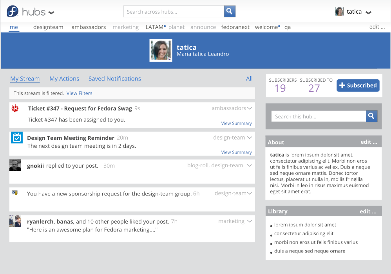Image resolution: width=391 pixels, height=274 pixels.
Task: Expand the Design Team Meeting chevron
Action: (x=250, y=138)
